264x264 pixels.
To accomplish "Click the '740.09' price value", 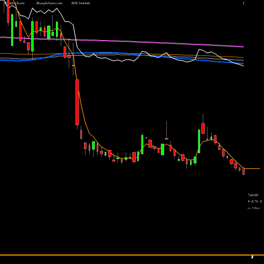I will point(253,195).
